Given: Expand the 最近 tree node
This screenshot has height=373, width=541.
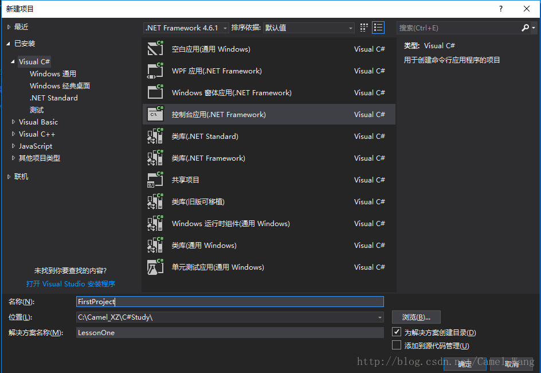Looking at the screenshot, I should click(9, 27).
